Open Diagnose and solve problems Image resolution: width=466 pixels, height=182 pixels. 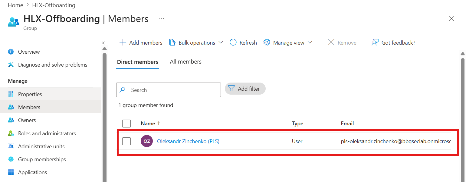(53, 65)
